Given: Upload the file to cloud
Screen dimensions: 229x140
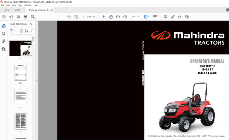Looking at the screenshot, I should pos(18,17).
